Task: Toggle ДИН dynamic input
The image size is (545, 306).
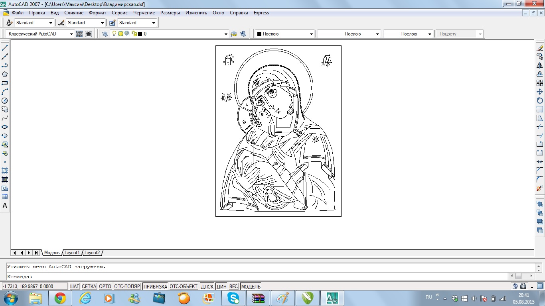Action: pos(221,286)
